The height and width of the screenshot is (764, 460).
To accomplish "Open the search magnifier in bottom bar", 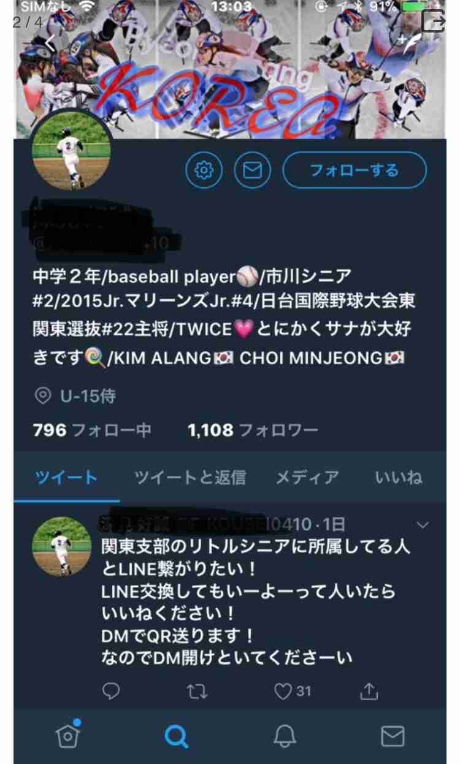I will [176, 736].
